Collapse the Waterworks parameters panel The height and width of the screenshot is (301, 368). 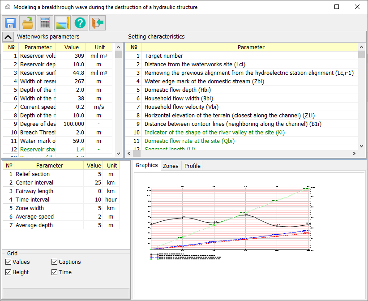pos(8,37)
